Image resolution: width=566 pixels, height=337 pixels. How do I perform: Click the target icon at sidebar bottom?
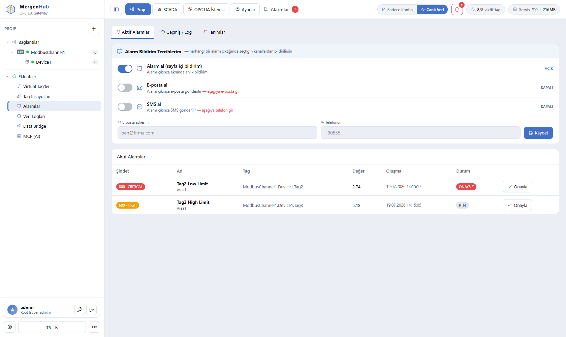pyautogui.click(x=10, y=327)
